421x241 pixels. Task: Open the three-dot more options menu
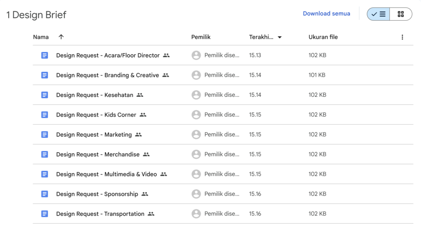point(402,37)
